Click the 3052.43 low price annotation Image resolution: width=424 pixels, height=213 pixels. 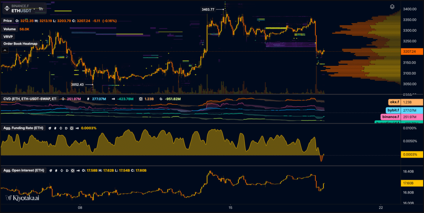[x=77, y=84]
